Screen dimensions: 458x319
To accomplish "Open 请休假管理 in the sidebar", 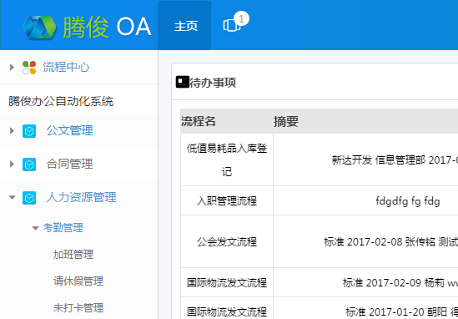I will click(x=78, y=281).
